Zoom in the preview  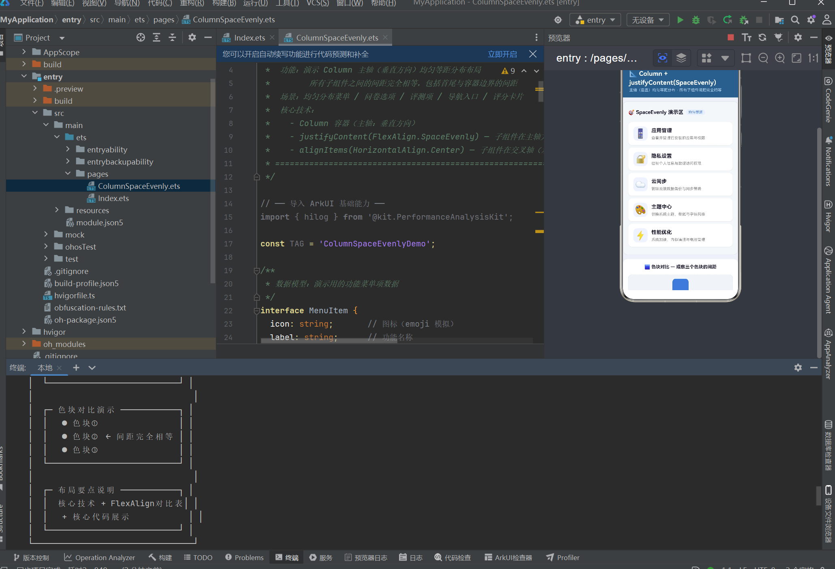pyautogui.click(x=780, y=58)
